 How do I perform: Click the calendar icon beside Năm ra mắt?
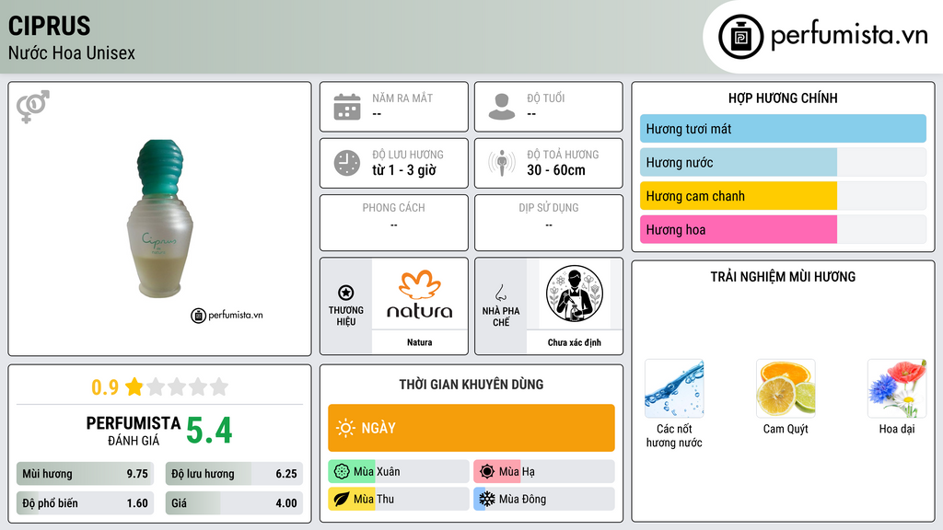click(x=347, y=107)
